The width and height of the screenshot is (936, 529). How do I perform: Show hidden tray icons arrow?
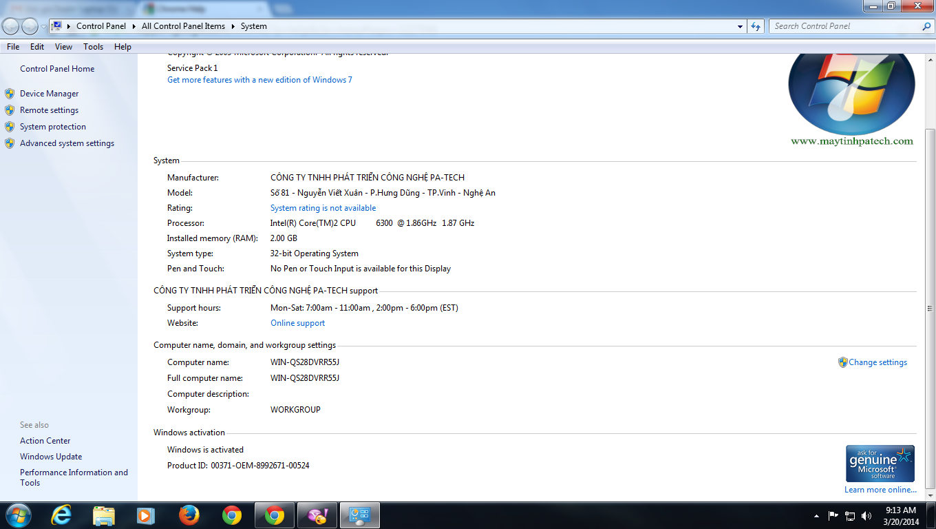tap(816, 515)
